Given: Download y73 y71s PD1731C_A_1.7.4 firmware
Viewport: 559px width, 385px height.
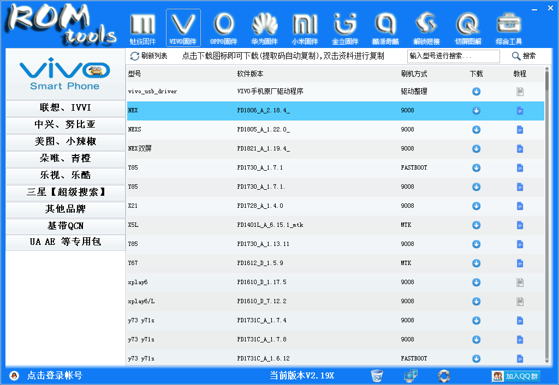Looking at the screenshot, I should [x=476, y=321].
